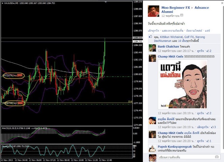
Task: Open อนุชิต สิงห์ดี's comment avatar
Action: [x=152, y=120]
